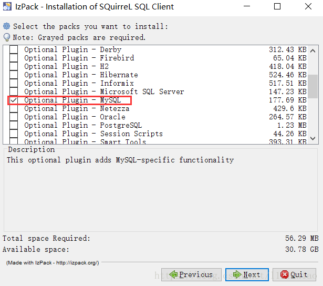Click the lightbulb note icon

(x=7, y=37)
